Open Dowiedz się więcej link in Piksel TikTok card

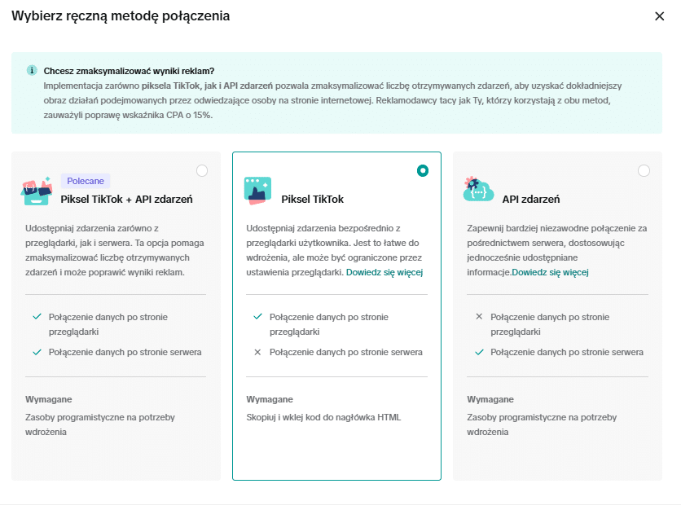point(384,272)
